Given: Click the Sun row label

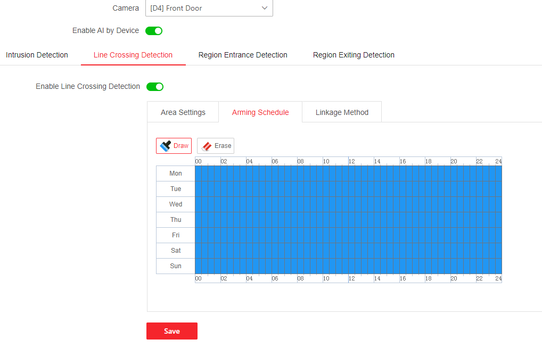Looking at the screenshot, I should 176,266.
